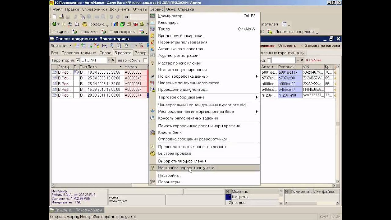
Task: Open the СТО №1 territory dropdown
Action: [108, 61]
